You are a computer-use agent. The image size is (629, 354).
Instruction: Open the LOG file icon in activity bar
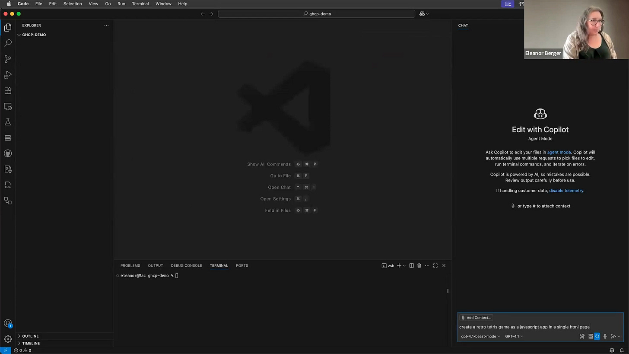click(8, 185)
